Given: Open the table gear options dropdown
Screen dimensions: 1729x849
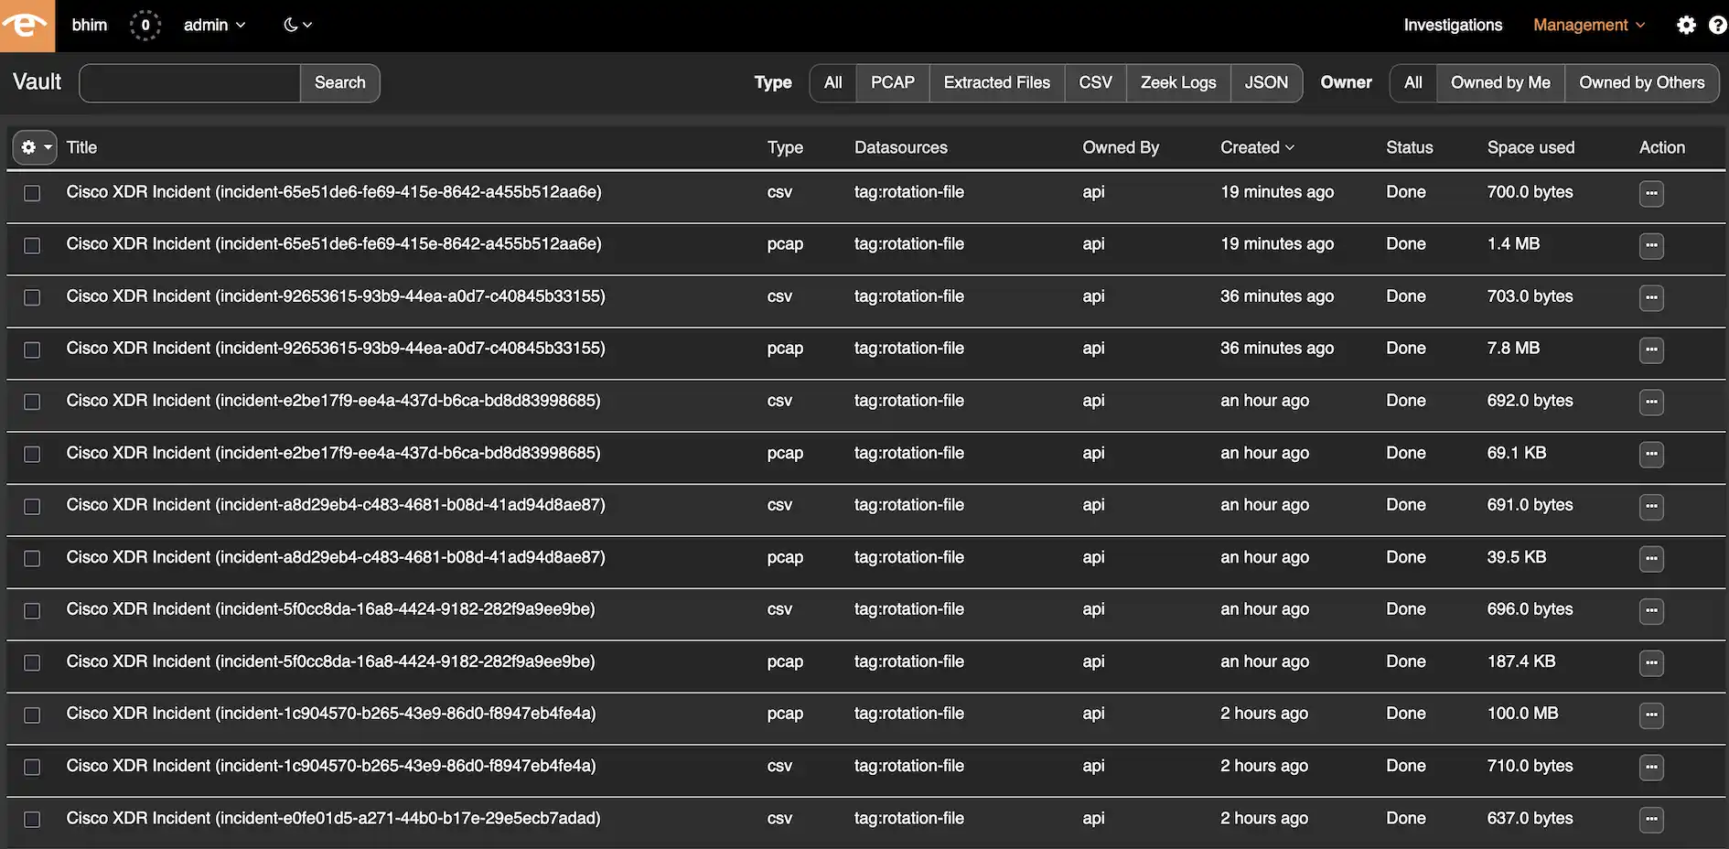Looking at the screenshot, I should pos(35,147).
